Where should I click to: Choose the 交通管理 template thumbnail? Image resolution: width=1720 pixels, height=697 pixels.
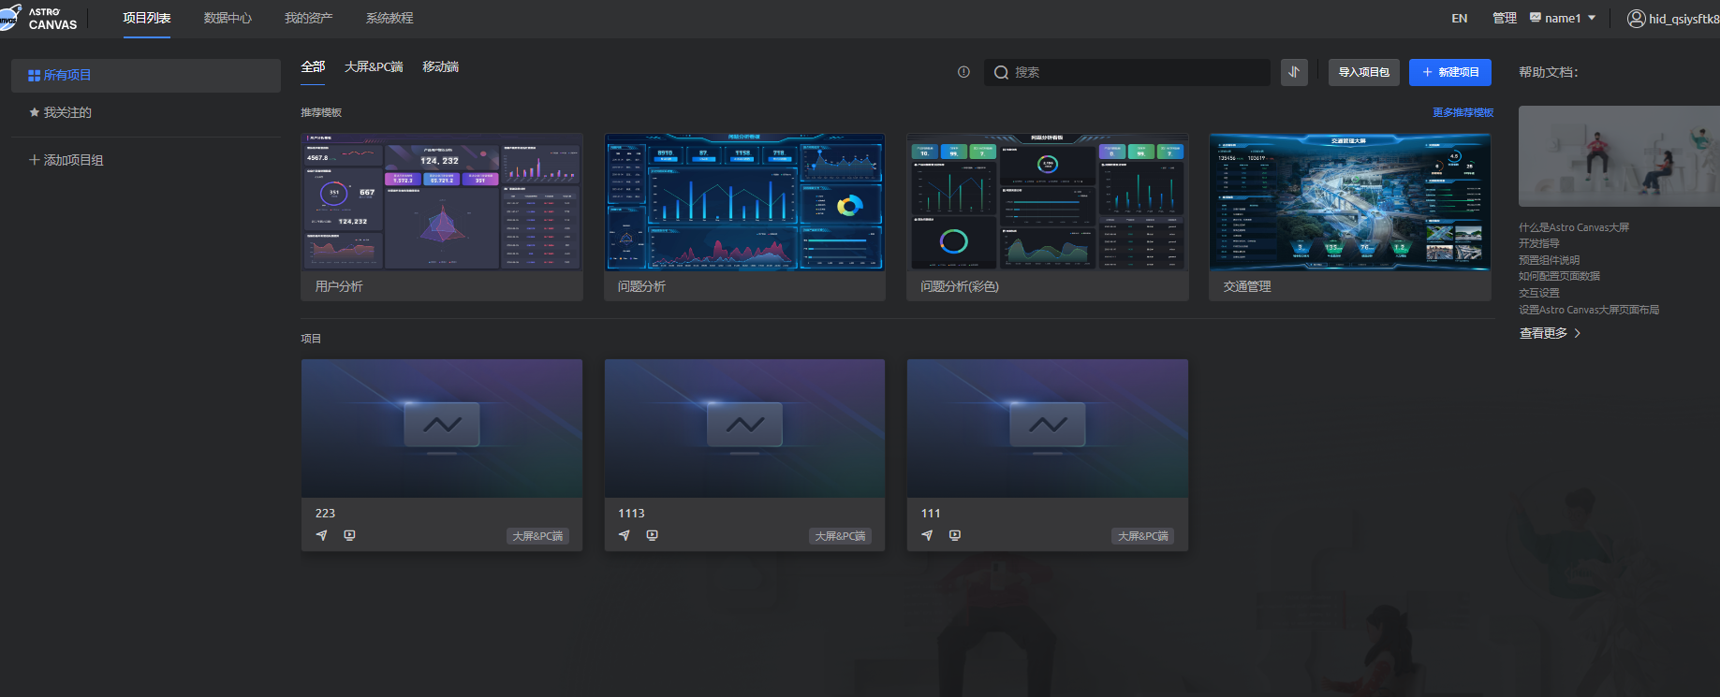coord(1350,202)
